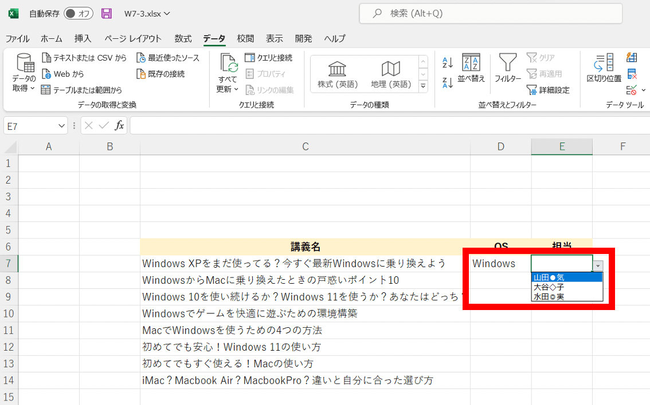Select 地理 (英語) data type
650x405 pixels.
pyautogui.click(x=391, y=74)
